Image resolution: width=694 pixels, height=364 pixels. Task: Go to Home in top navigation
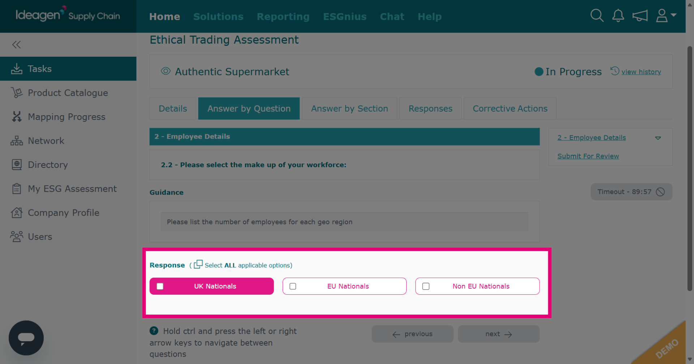point(164,17)
